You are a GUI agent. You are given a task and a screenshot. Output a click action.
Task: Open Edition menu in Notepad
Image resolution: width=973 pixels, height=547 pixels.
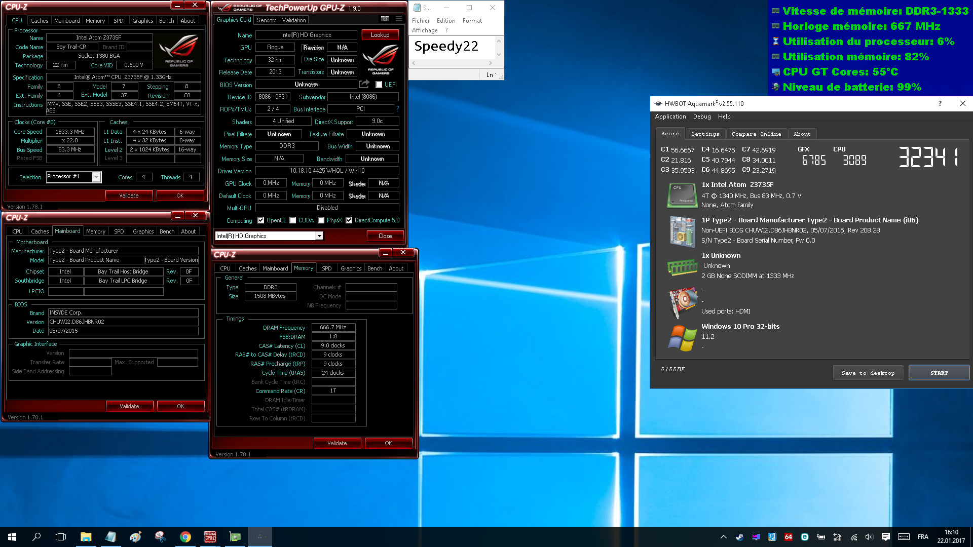[446, 21]
